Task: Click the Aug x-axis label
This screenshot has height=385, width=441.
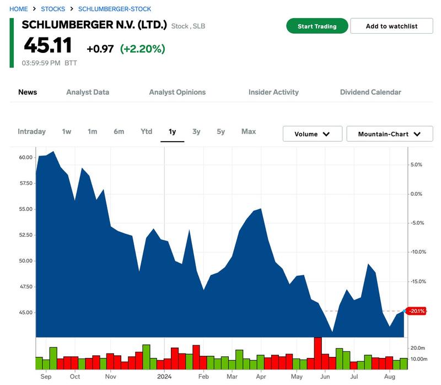Action: click(x=390, y=377)
